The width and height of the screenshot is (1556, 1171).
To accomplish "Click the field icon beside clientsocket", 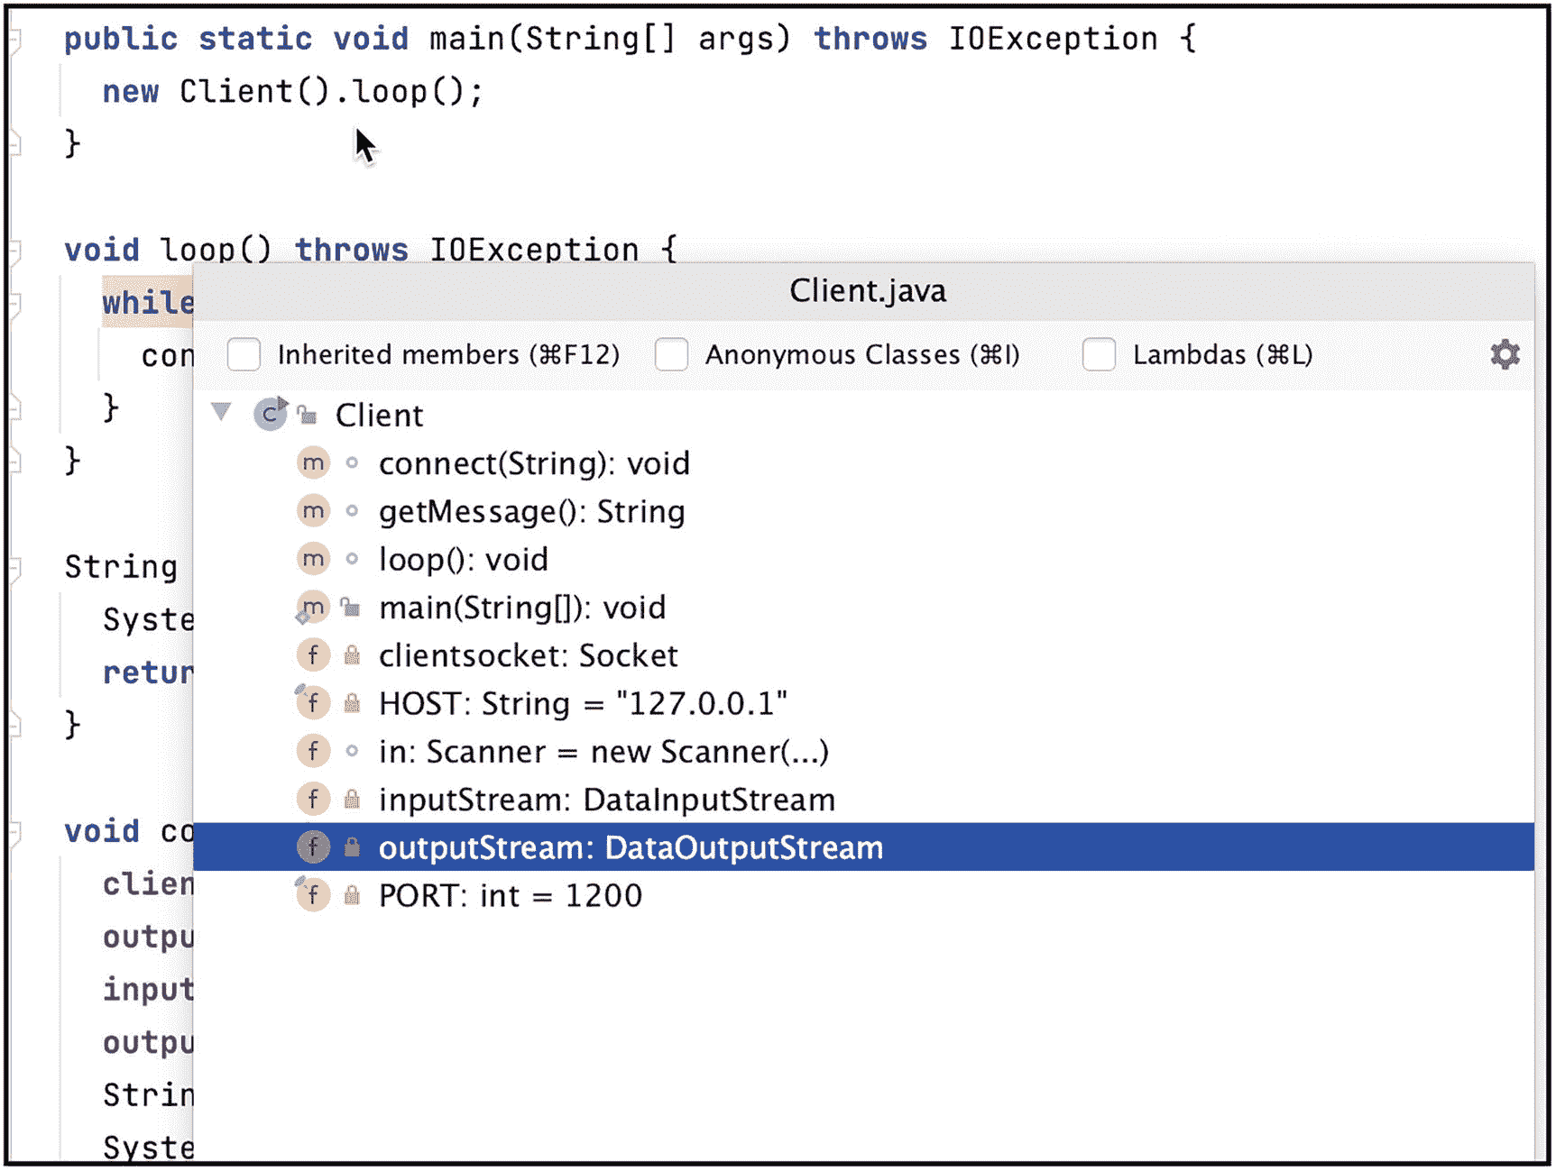I will (x=313, y=655).
